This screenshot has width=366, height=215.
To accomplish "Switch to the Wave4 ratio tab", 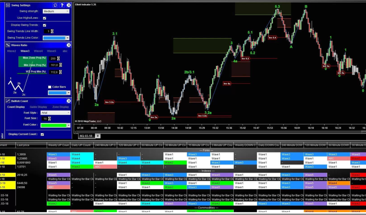I will [x=38, y=51].
